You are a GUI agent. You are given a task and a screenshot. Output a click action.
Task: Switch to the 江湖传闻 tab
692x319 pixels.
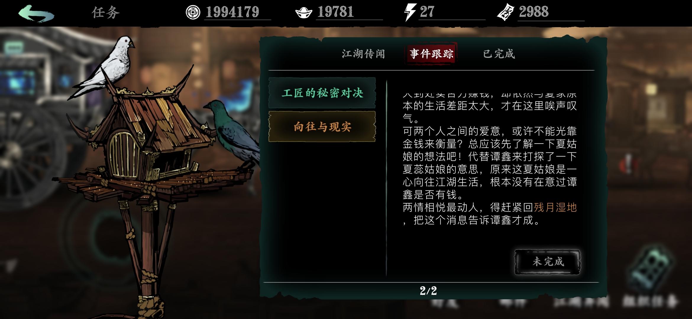(x=363, y=54)
